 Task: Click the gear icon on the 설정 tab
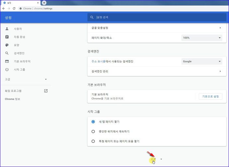(5, 3)
